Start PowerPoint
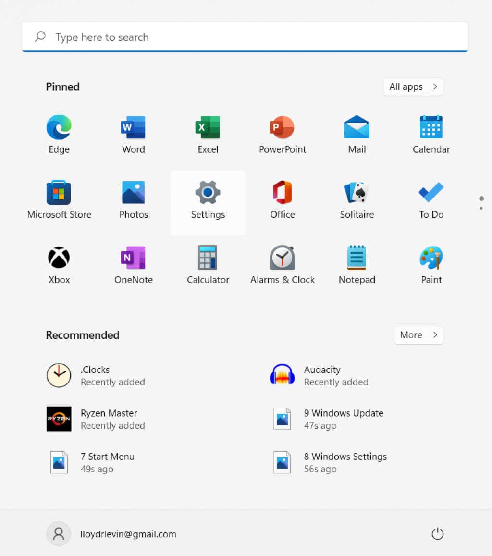 [282, 134]
